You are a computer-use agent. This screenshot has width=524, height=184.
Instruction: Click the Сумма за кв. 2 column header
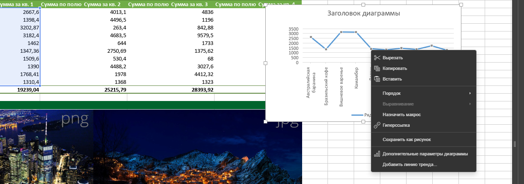[x=102, y=4]
